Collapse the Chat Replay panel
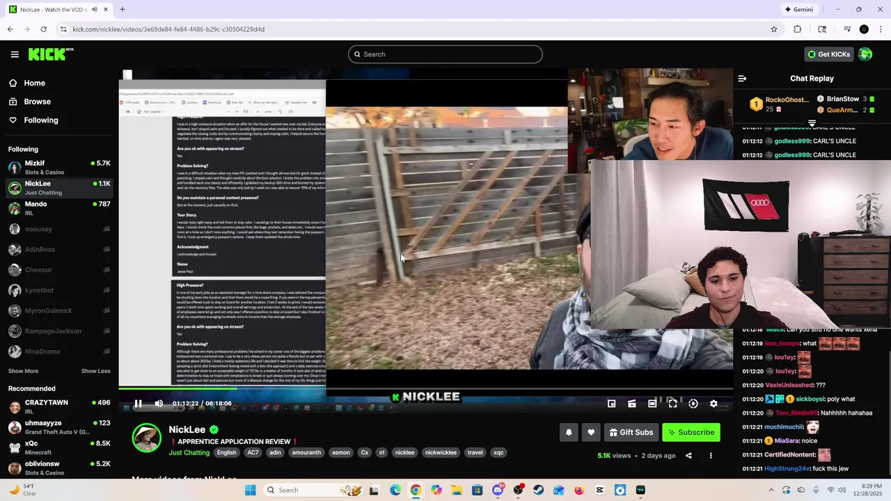The height and width of the screenshot is (501, 891). point(742,79)
